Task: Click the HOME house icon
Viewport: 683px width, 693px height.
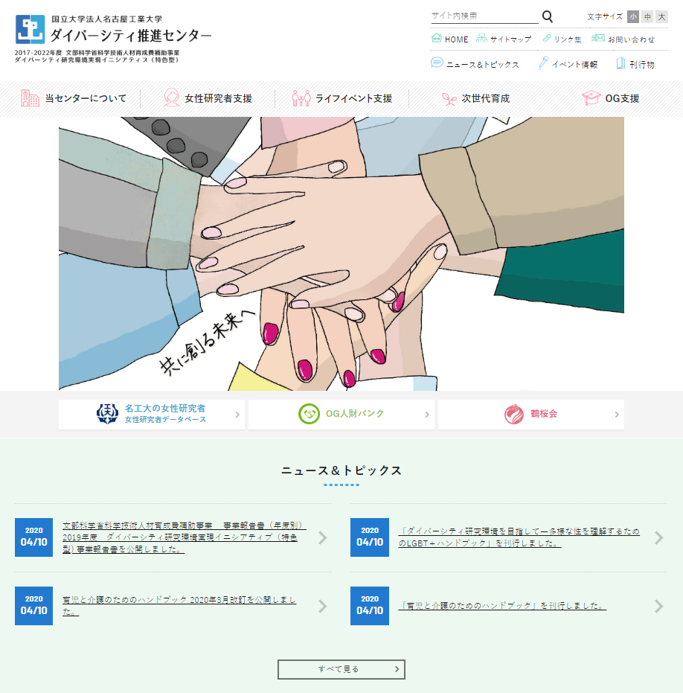Action: 437,38
